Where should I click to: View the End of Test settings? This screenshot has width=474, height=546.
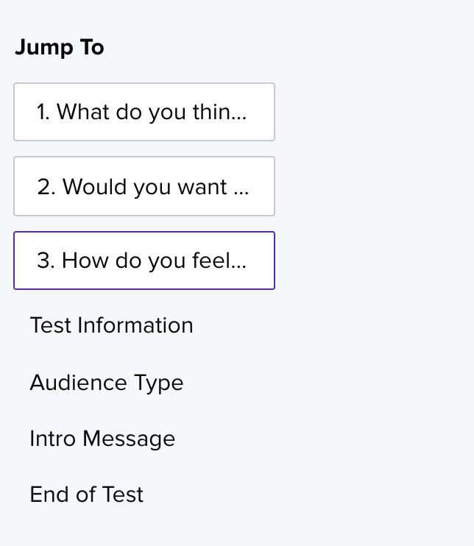point(87,494)
